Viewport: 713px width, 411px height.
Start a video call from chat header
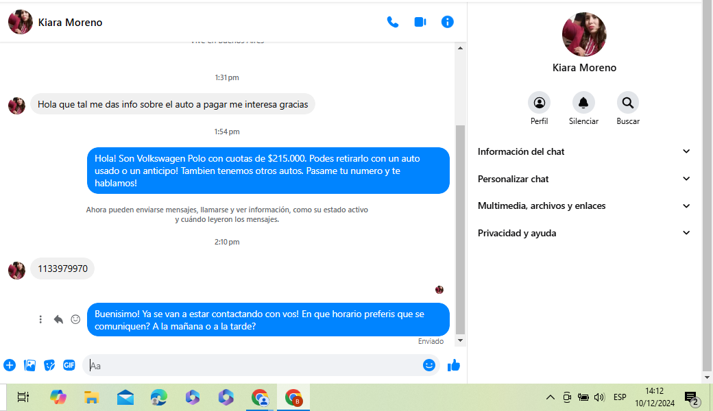(420, 22)
